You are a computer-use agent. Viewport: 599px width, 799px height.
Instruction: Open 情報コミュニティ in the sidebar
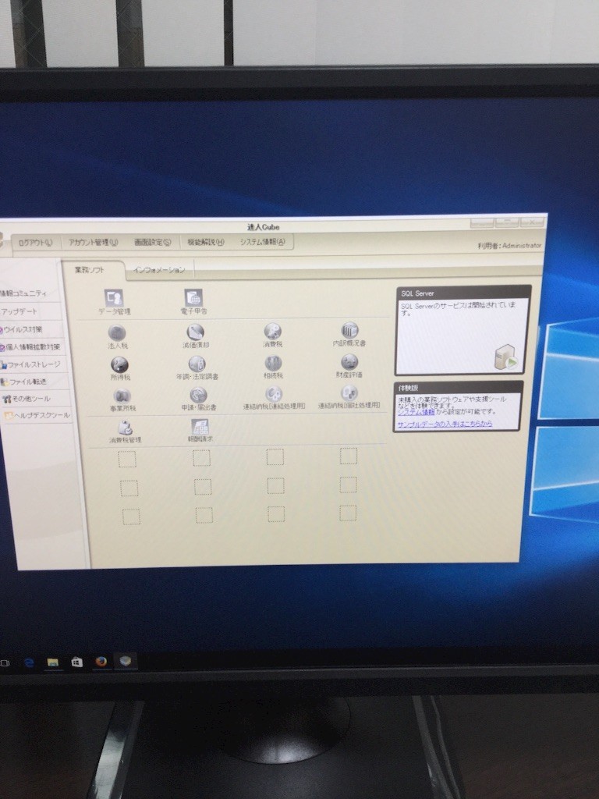23,293
